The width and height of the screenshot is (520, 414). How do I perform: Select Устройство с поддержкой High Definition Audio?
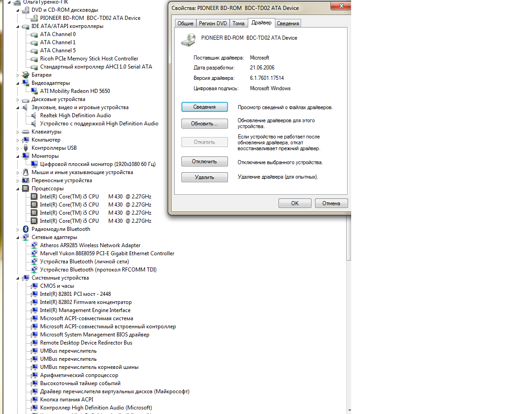99,124
